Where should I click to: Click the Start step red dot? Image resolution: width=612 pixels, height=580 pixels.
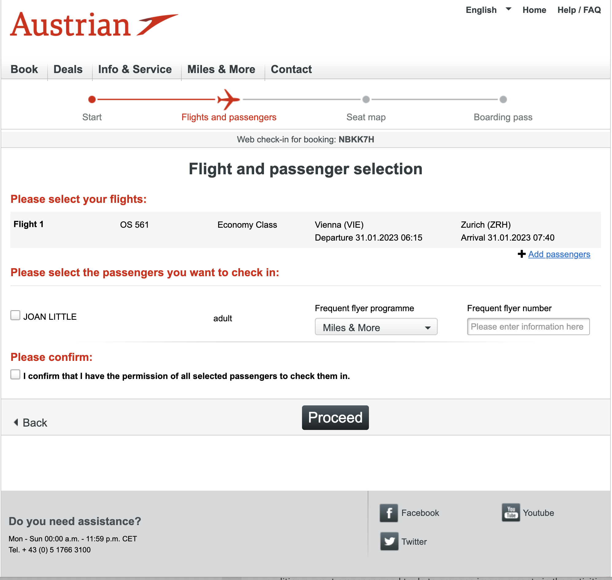pyautogui.click(x=92, y=99)
